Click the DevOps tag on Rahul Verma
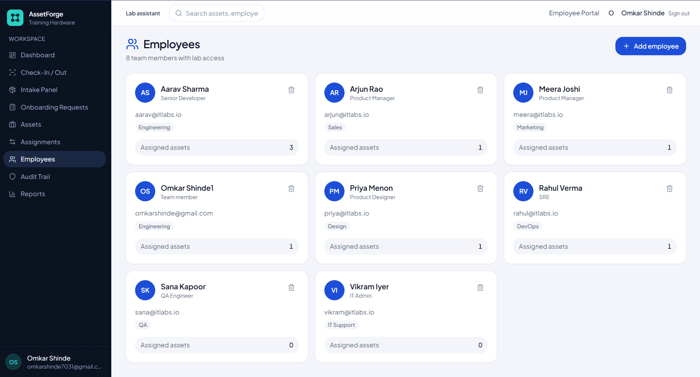Viewport: 700px width, 377px height. pos(528,226)
